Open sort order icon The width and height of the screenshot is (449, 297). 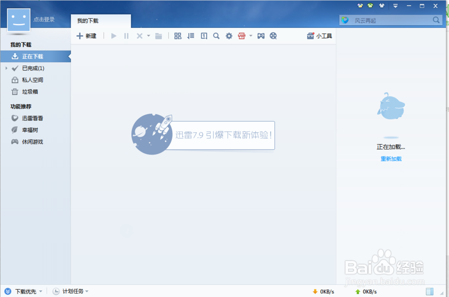point(191,36)
